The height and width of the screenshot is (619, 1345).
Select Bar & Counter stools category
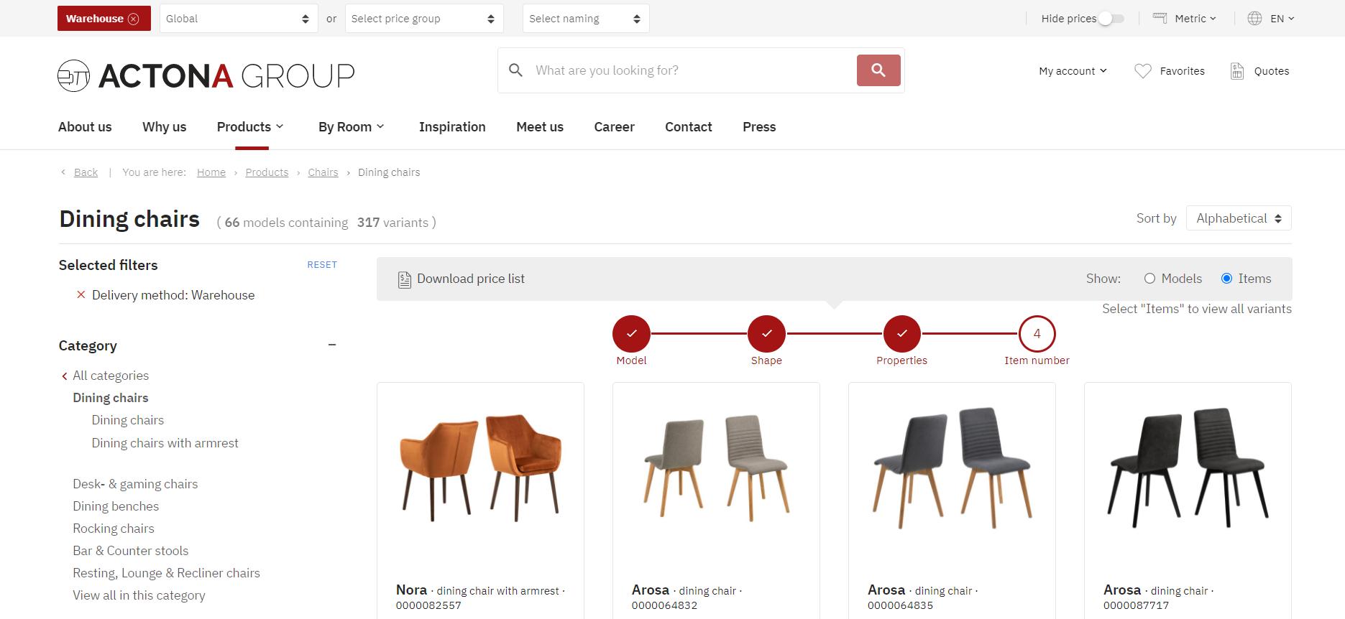(130, 551)
